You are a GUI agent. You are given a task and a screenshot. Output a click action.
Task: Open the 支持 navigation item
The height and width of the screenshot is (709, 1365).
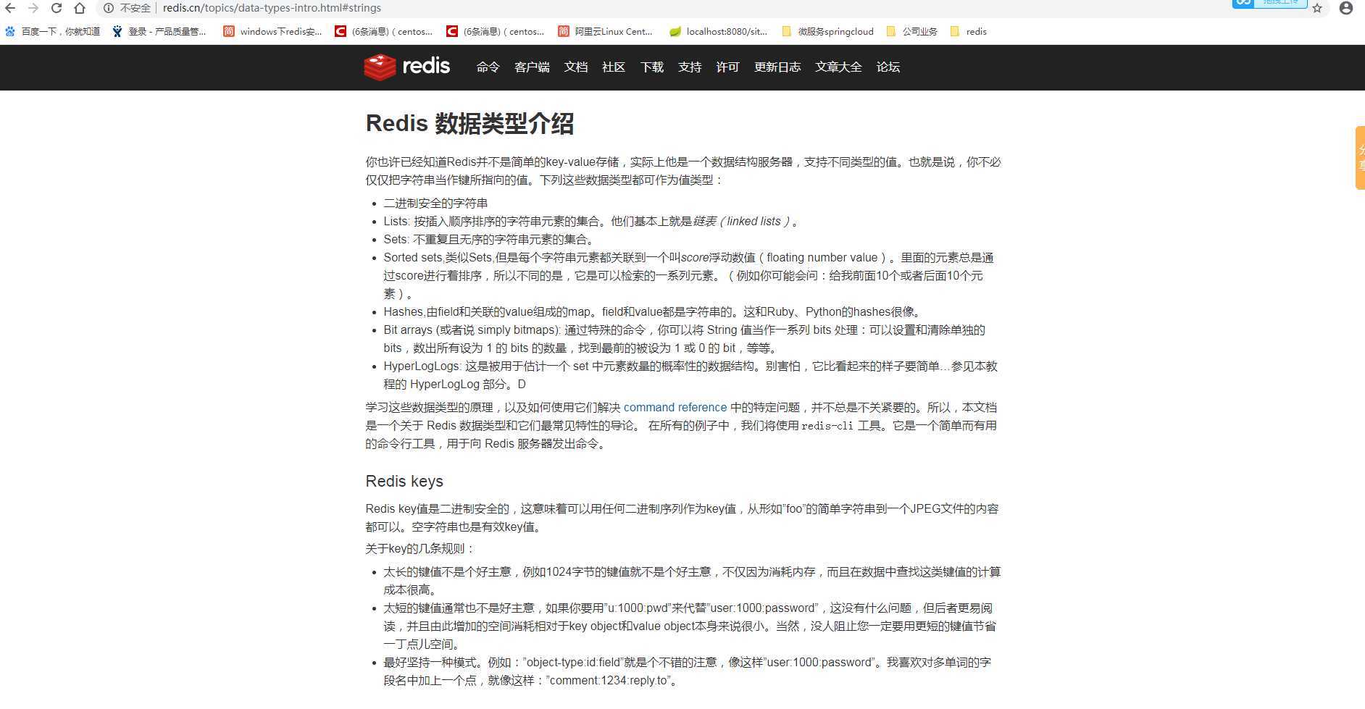[690, 67]
